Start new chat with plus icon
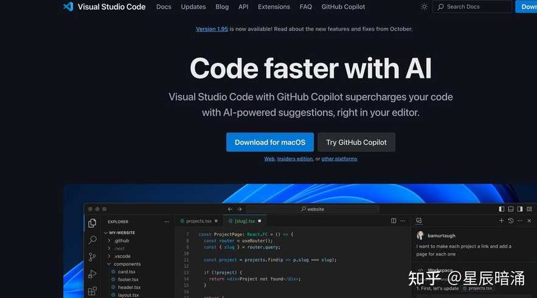Image resolution: width=537 pixels, height=298 pixels. point(501,221)
